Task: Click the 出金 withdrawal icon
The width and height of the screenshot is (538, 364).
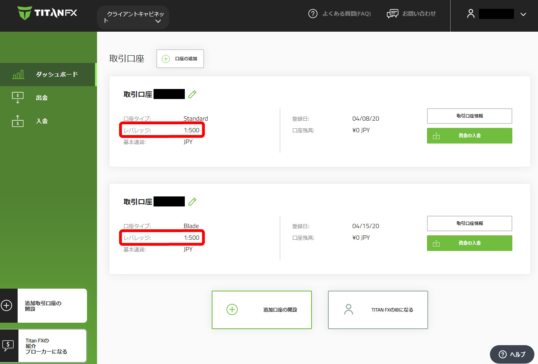Action: (x=18, y=98)
